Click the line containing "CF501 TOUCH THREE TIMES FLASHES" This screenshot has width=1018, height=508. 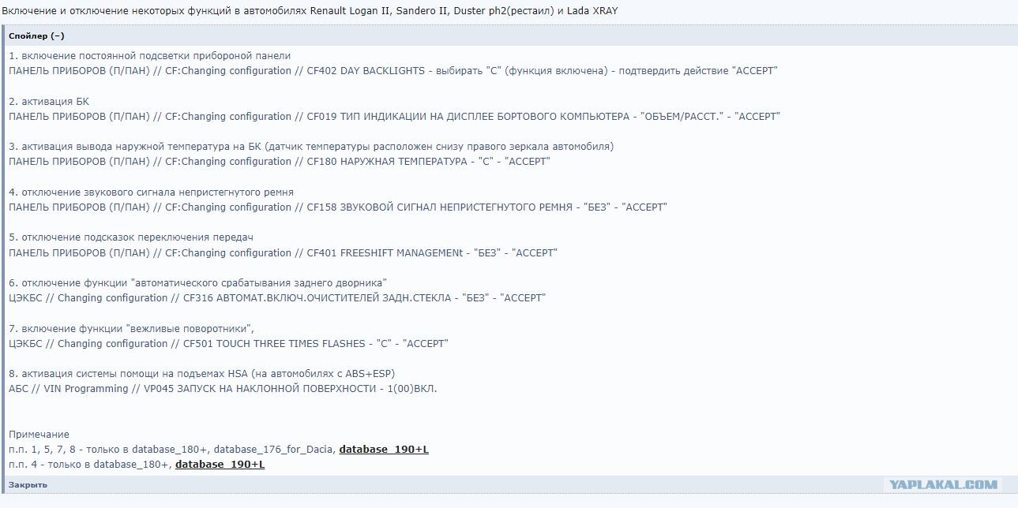pos(228,344)
